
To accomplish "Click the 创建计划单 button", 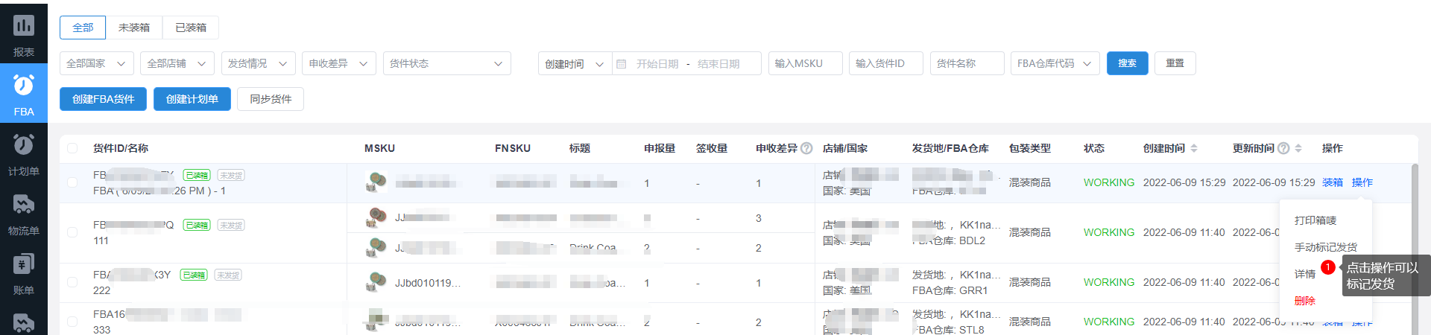I will pos(192,99).
